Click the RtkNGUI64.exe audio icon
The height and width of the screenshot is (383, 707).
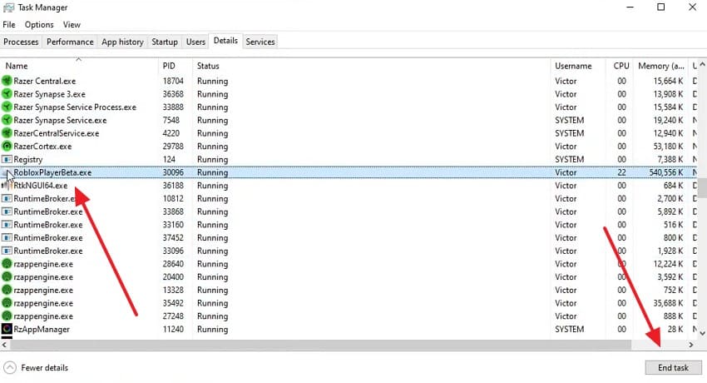7,186
